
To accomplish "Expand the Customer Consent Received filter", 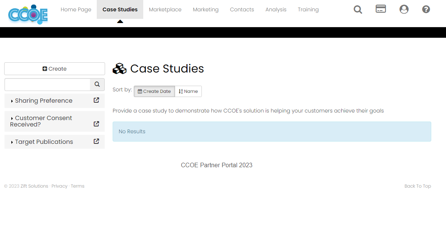I will click(x=41, y=121).
